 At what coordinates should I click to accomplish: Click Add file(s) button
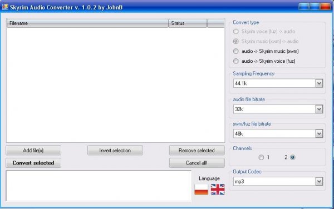pyautogui.click(x=33, y=150)
